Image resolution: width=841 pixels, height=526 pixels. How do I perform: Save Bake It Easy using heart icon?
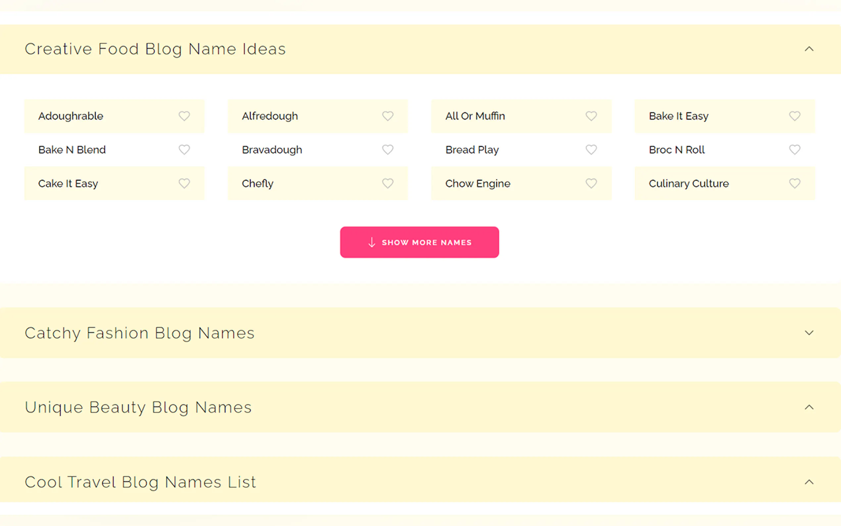tap(794, 116)
